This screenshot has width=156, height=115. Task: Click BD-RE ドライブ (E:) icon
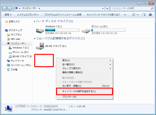(40, 46)
